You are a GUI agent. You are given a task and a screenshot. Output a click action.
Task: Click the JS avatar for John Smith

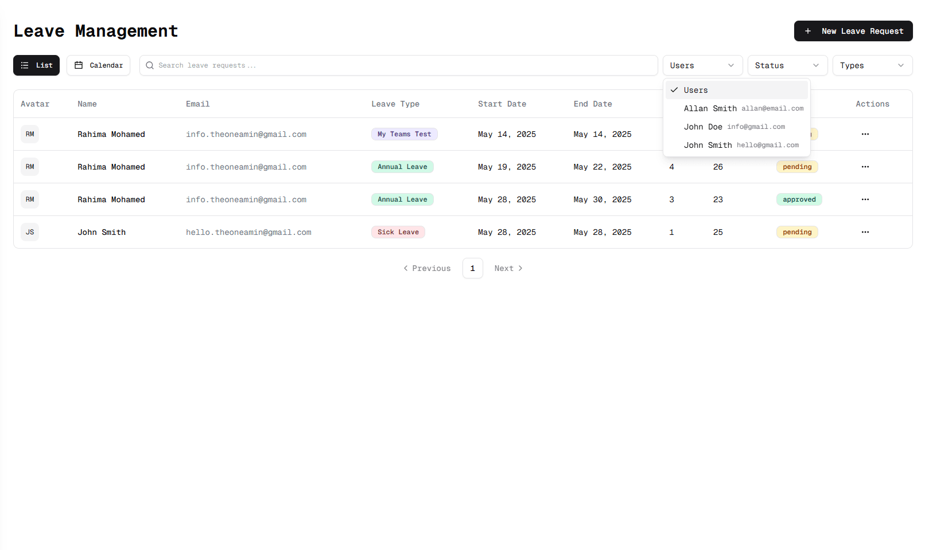click(30, 232)
